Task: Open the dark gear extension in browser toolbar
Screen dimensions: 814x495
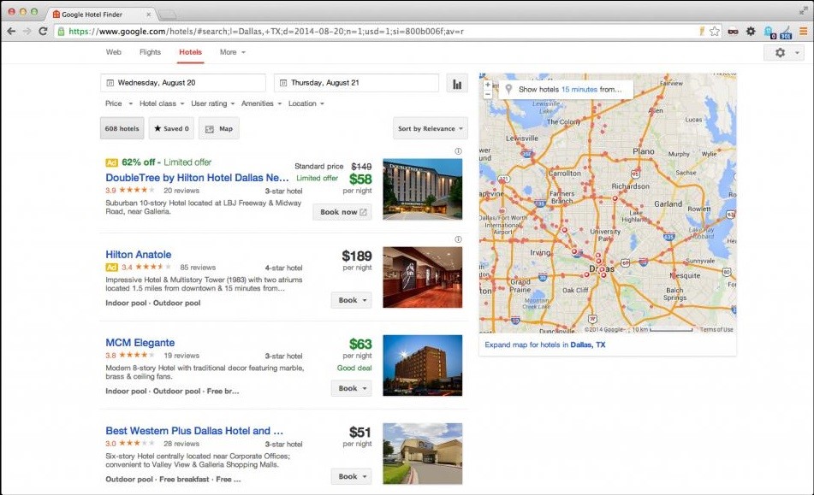Action: [x=751, y=31]
